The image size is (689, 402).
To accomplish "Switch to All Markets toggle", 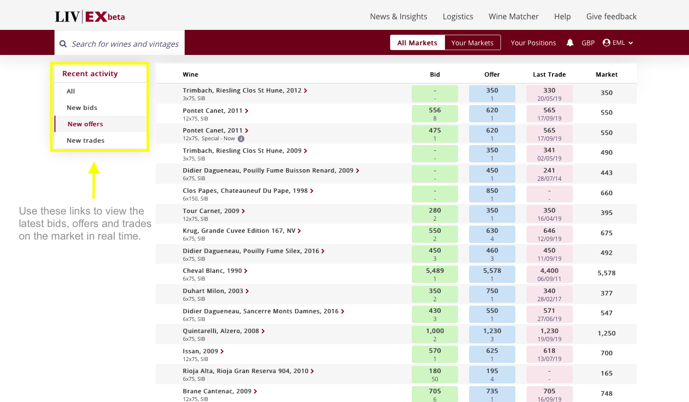I will [x=418, y=42].
